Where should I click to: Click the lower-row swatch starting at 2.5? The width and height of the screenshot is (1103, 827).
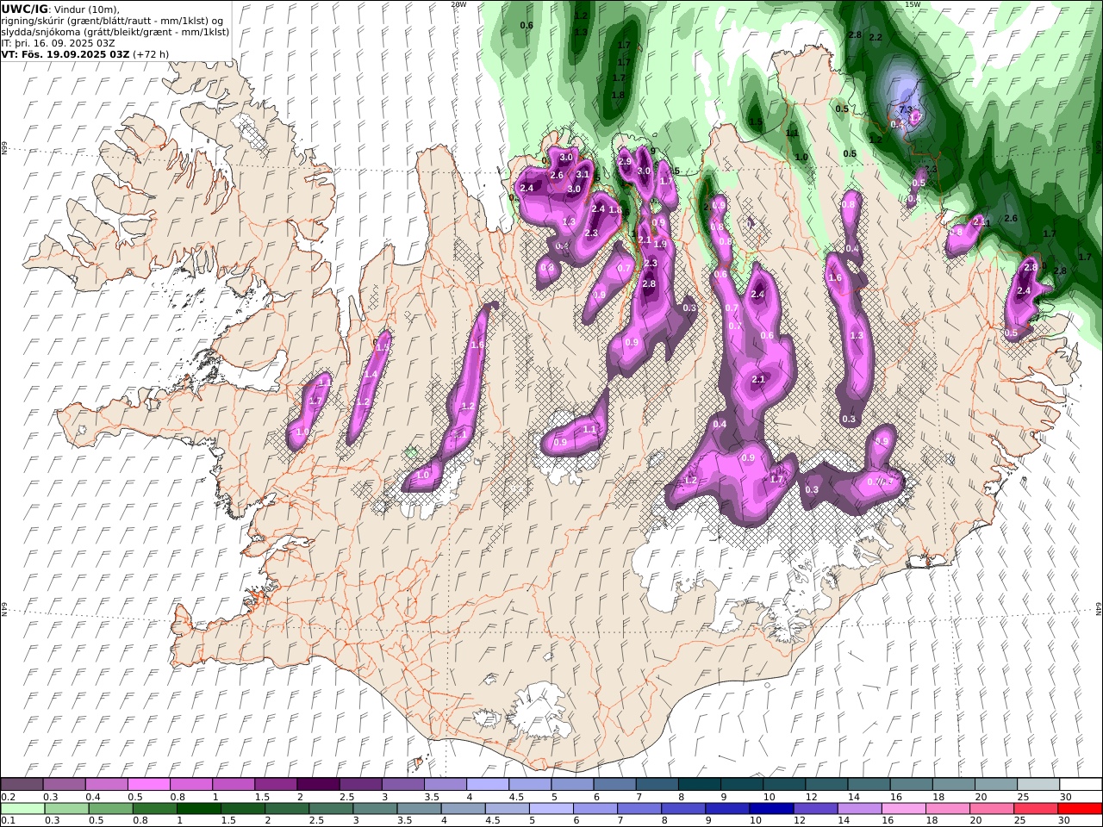click(x=332, y=808)
